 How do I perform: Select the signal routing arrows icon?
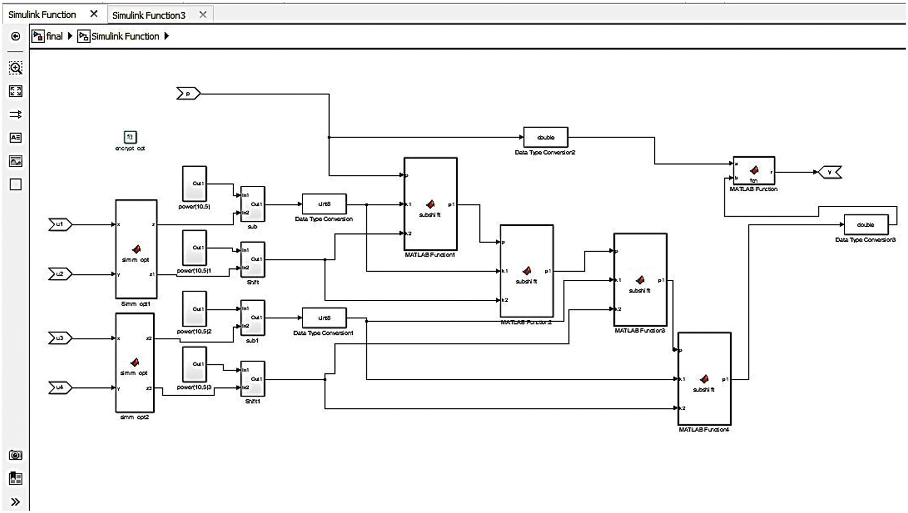[x=16, y=114]
